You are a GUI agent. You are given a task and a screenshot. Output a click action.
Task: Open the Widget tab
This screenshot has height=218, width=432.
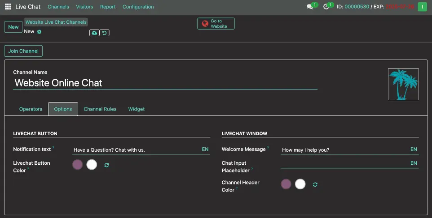137,109
